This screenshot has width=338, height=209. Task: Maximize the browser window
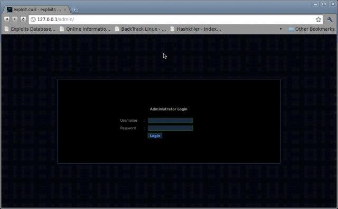point(324,4)
